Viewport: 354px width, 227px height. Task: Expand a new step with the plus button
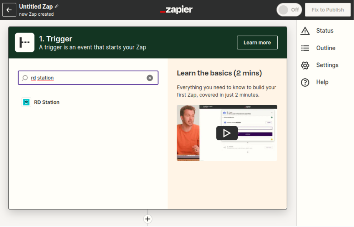tap(148, 219)
